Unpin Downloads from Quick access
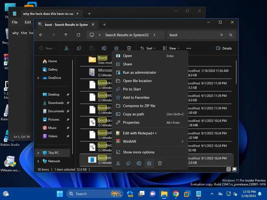267x200 pixels. [x=68, y=103]
